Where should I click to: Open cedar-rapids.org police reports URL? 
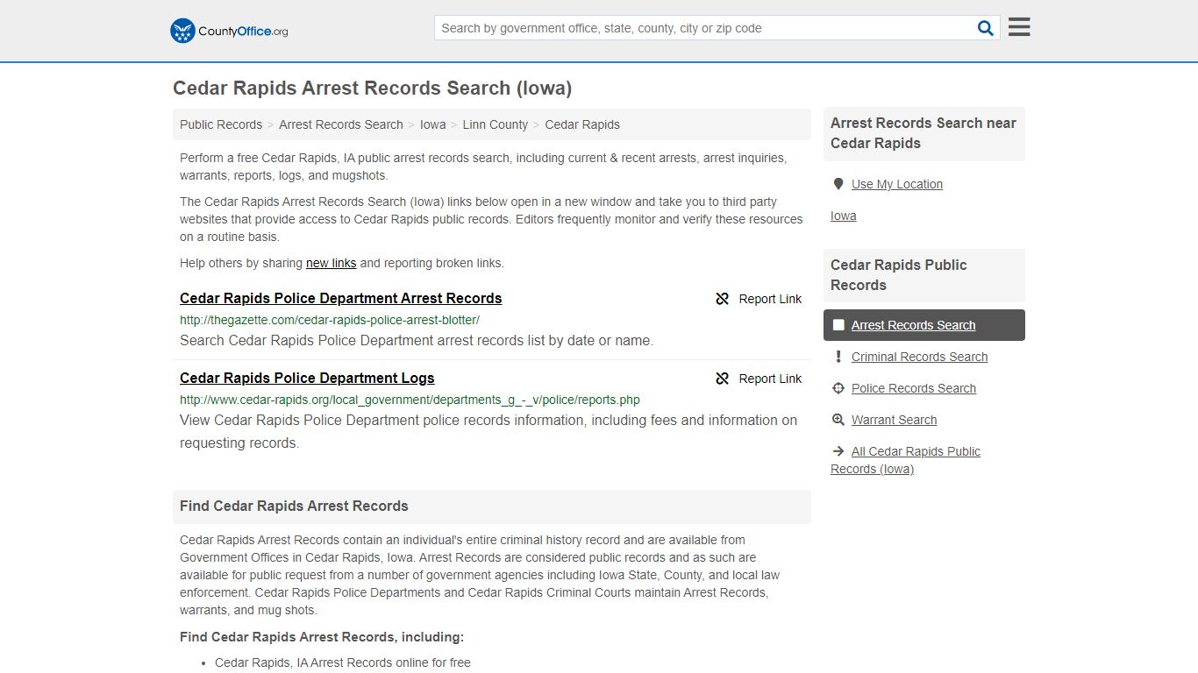pos(410,400)
